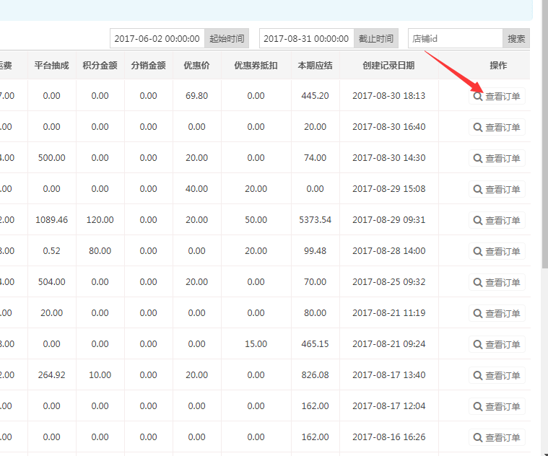The image size is (548, 456).
Task: Click the 创建记录日期 column header
Action: (x=388, y=66)
